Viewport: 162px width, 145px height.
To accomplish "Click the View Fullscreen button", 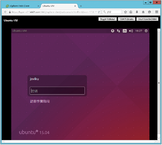I will [x=126, y=19].
